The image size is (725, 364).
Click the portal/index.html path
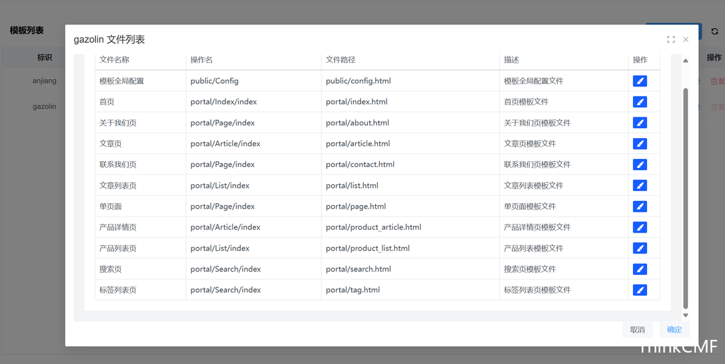point(356,102)
